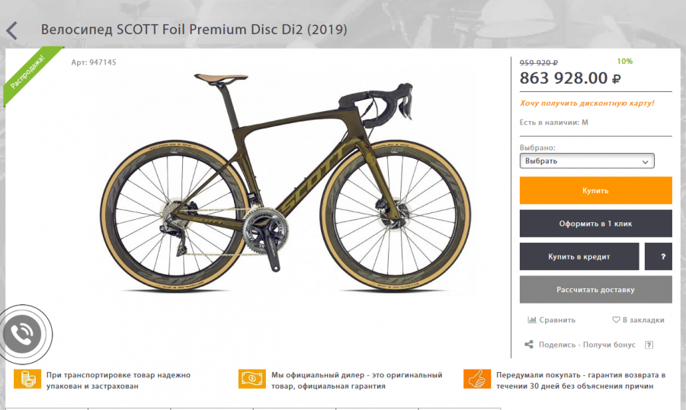The image size is (686, 410).
Task: Click the banknote official dealer icon
Action: (252, 379)
